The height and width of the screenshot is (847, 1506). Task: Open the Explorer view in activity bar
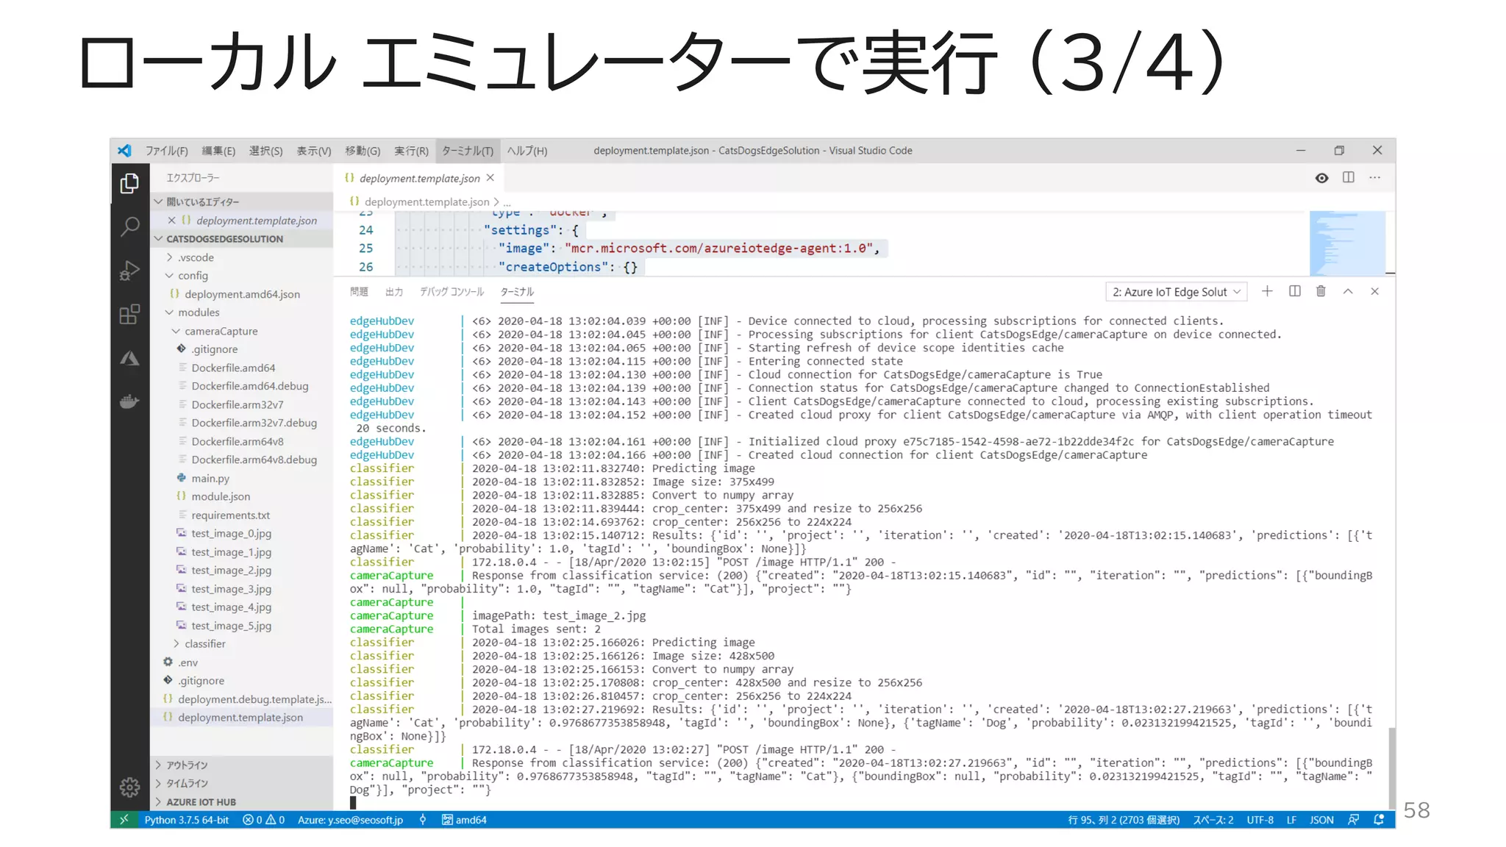coord(129,183)
